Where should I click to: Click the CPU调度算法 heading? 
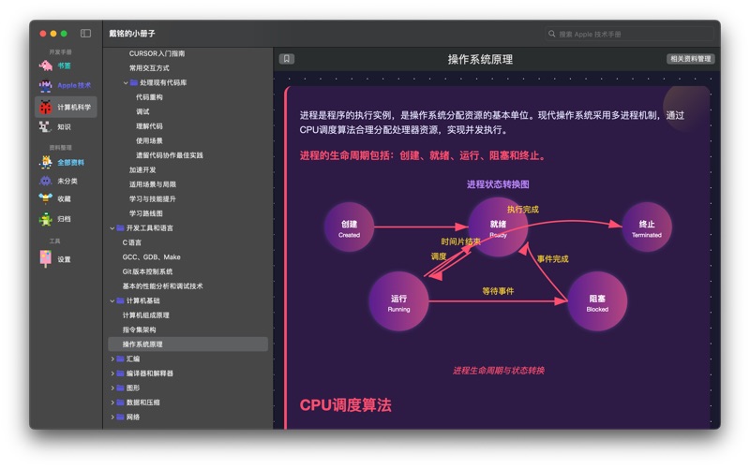point(345,405)
